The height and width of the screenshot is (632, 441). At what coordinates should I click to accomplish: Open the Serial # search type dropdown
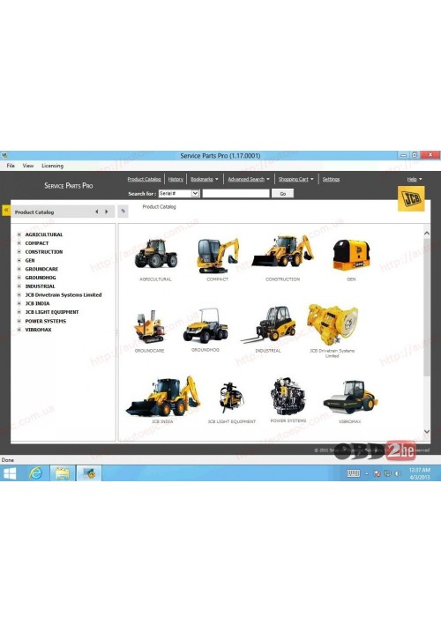(195, 193)
